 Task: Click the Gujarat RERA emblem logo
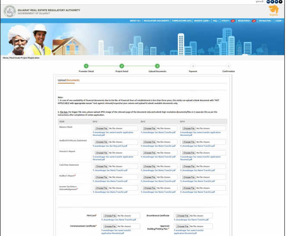coord(10,11)
